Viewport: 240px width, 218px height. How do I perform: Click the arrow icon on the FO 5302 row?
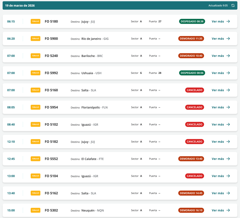[x=228, y=210]
